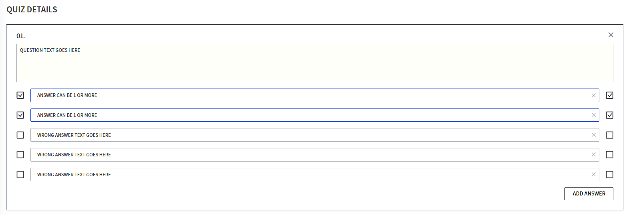This screenshot has height=215, width=629.
Task: Delete the first wrong answer via its X icon
Action: [594, 135]
